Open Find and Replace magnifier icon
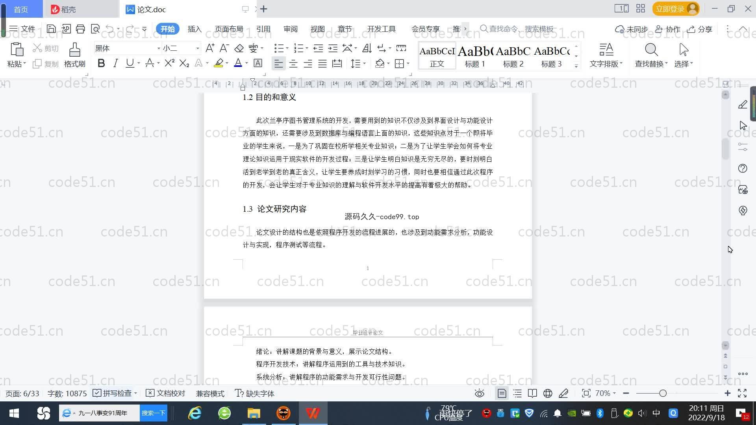Viewport: 756px width, 425px height. click(x=651, y=50)
